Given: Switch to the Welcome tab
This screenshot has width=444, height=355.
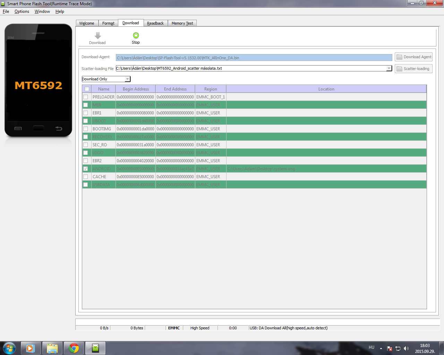Looking at the screenshot, I should point(87,23).
